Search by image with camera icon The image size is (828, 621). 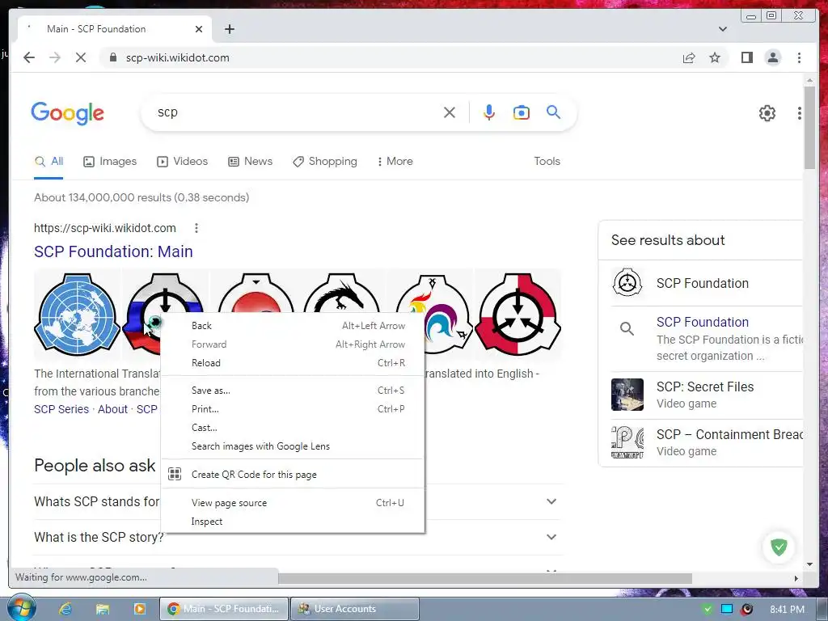click(522, 112)
